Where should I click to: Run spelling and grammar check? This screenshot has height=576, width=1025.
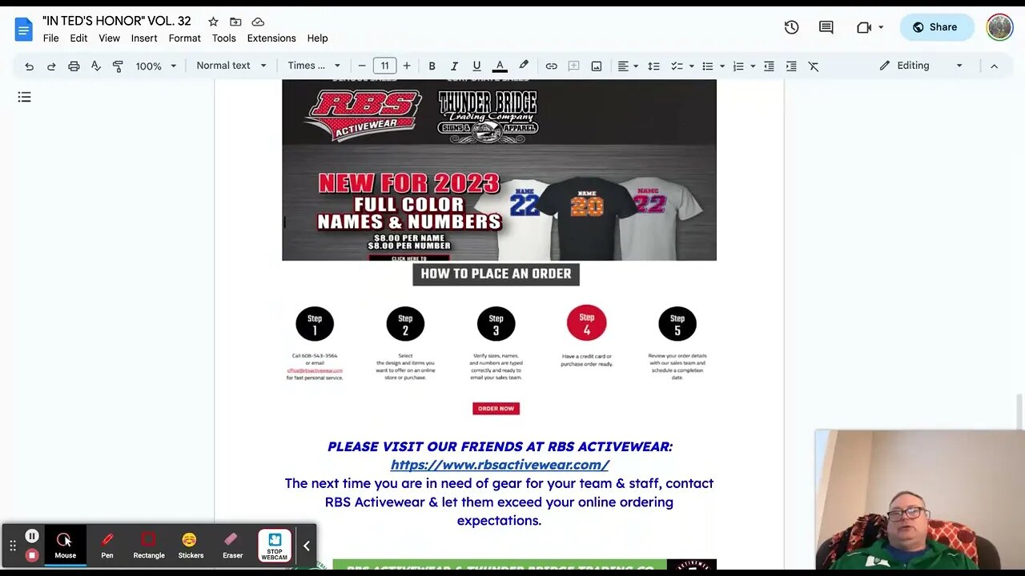96,66
